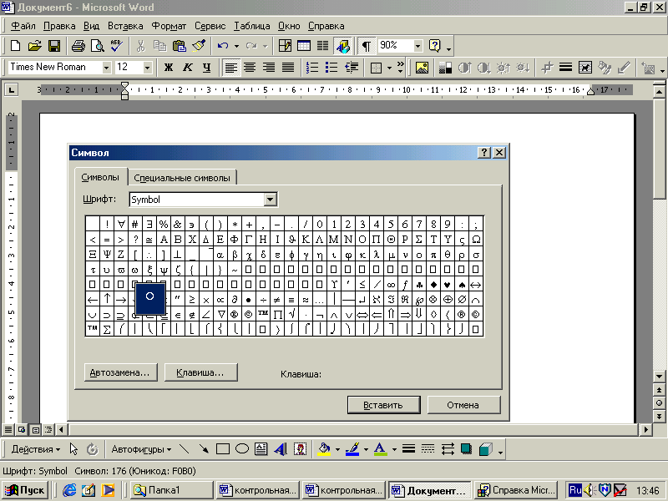Screen dimensions: 668x501
Task: Open the Действия drawing menu
Action: coord(35,449)
